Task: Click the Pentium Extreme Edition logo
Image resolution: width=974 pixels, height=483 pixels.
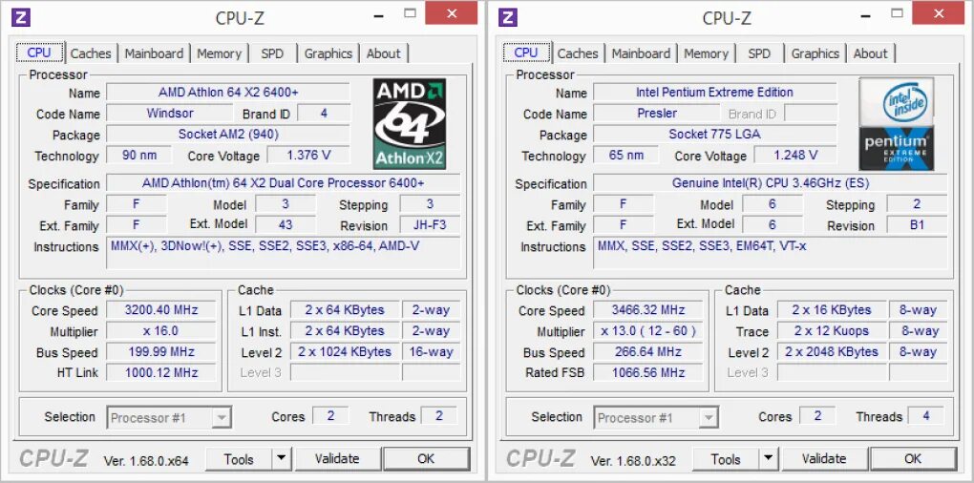Action: click(897, 148)
